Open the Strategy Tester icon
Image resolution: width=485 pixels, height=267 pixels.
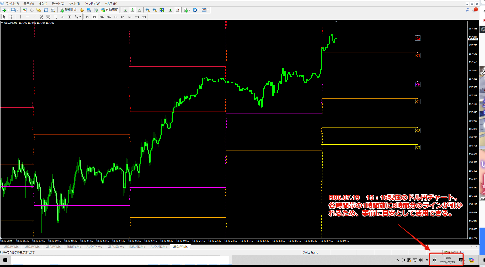(53, 10)
